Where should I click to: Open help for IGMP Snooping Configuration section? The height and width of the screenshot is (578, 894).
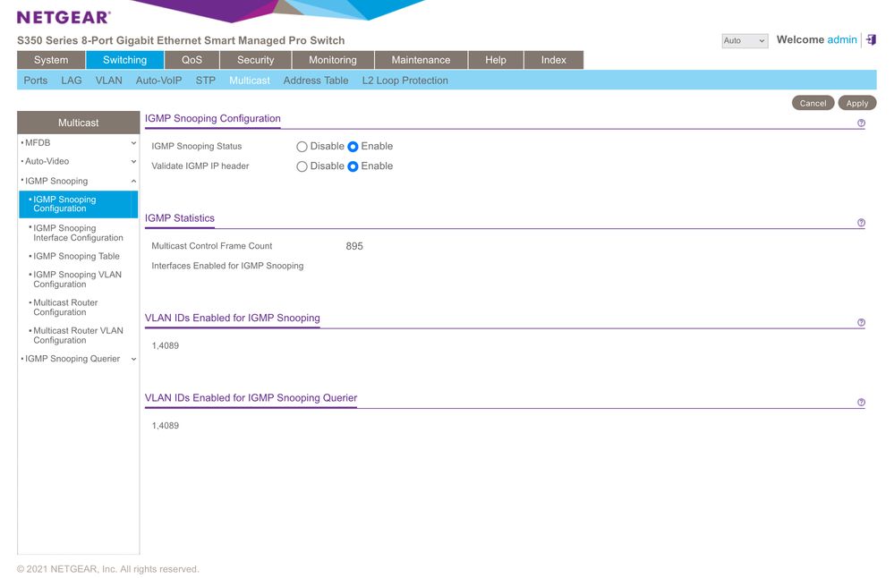tap(861, 123)
